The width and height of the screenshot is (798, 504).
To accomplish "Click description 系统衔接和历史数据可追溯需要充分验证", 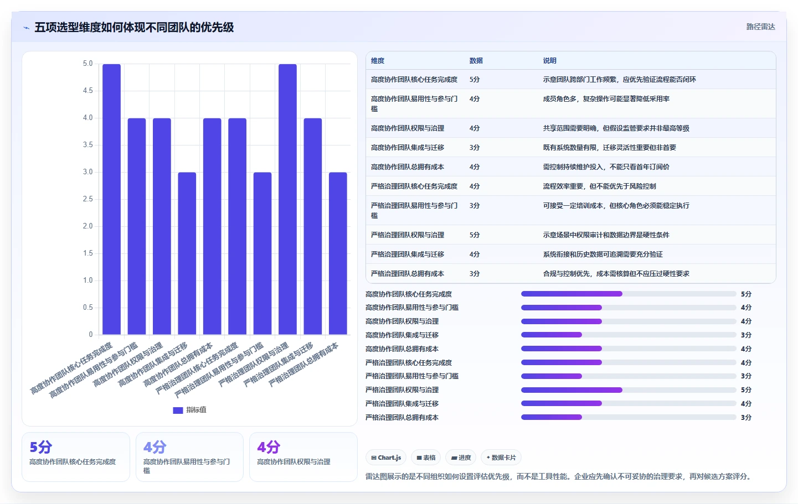I will point(603,254).
